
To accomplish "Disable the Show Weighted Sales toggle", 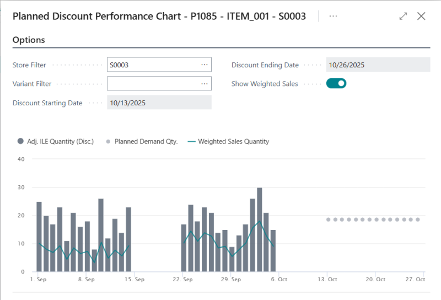I will [x=336, y=84].
